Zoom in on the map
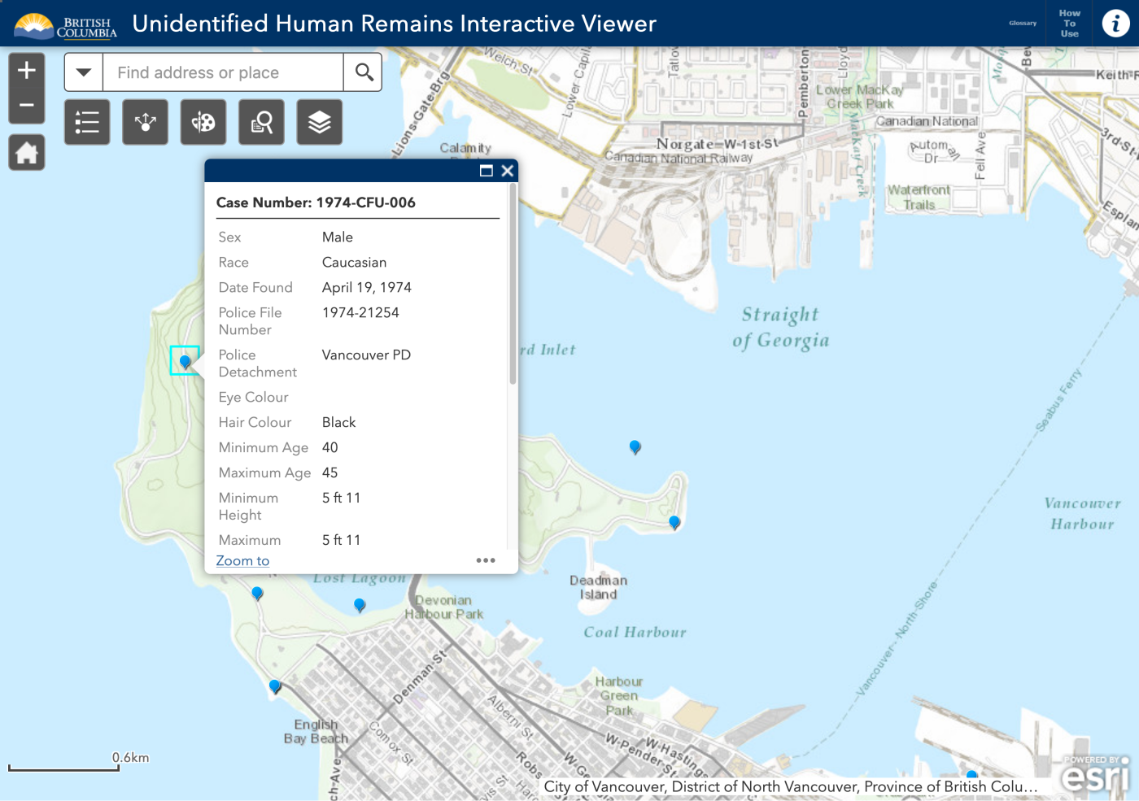Viewport: 1139px width, 801px height. point(26,68)
